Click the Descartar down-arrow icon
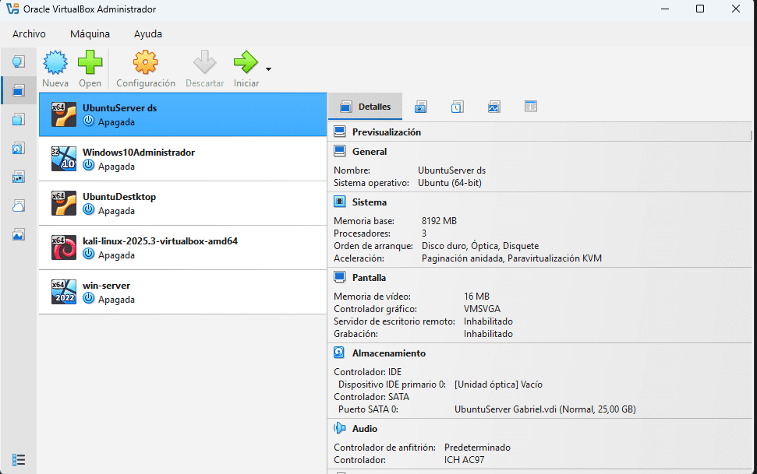 205,62
